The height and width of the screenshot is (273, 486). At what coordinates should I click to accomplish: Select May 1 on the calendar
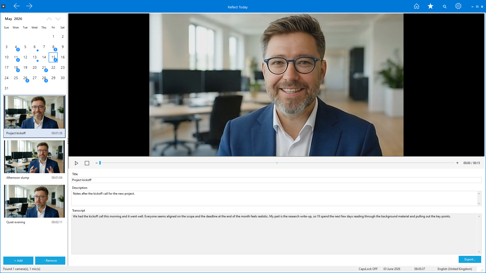[53, 37]
